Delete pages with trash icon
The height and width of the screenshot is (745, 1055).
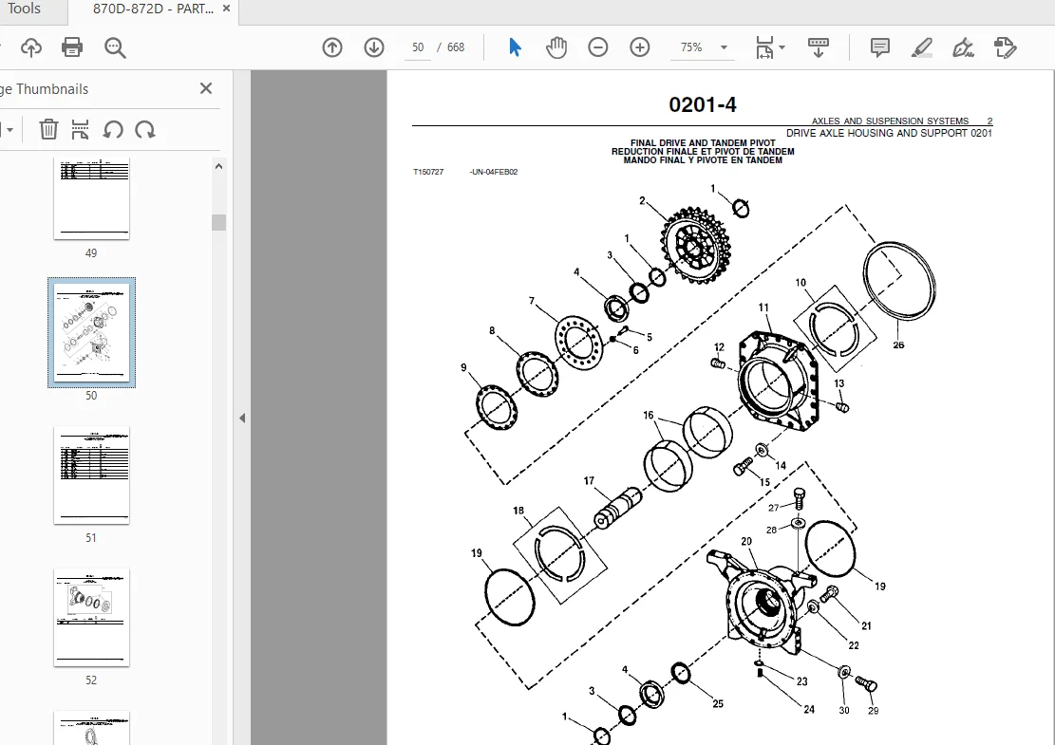tap(48, 129)
